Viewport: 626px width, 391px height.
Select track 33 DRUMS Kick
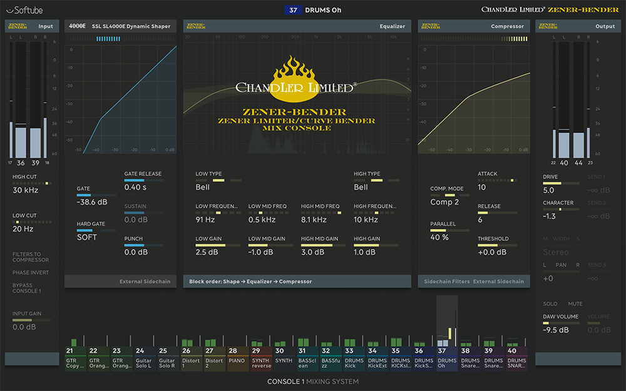coord(353,359)
